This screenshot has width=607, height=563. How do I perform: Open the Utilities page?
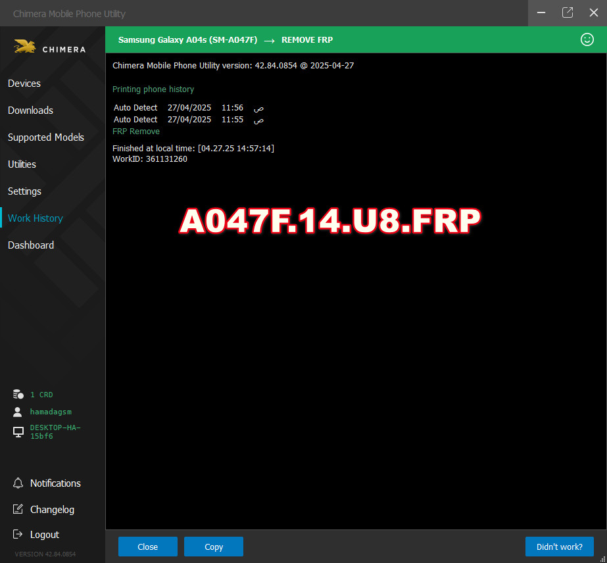[22, 164]
